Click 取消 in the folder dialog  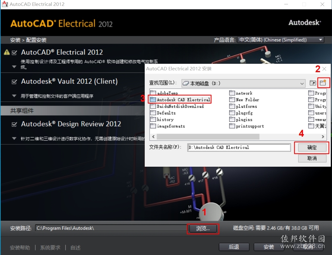[312, 158]
